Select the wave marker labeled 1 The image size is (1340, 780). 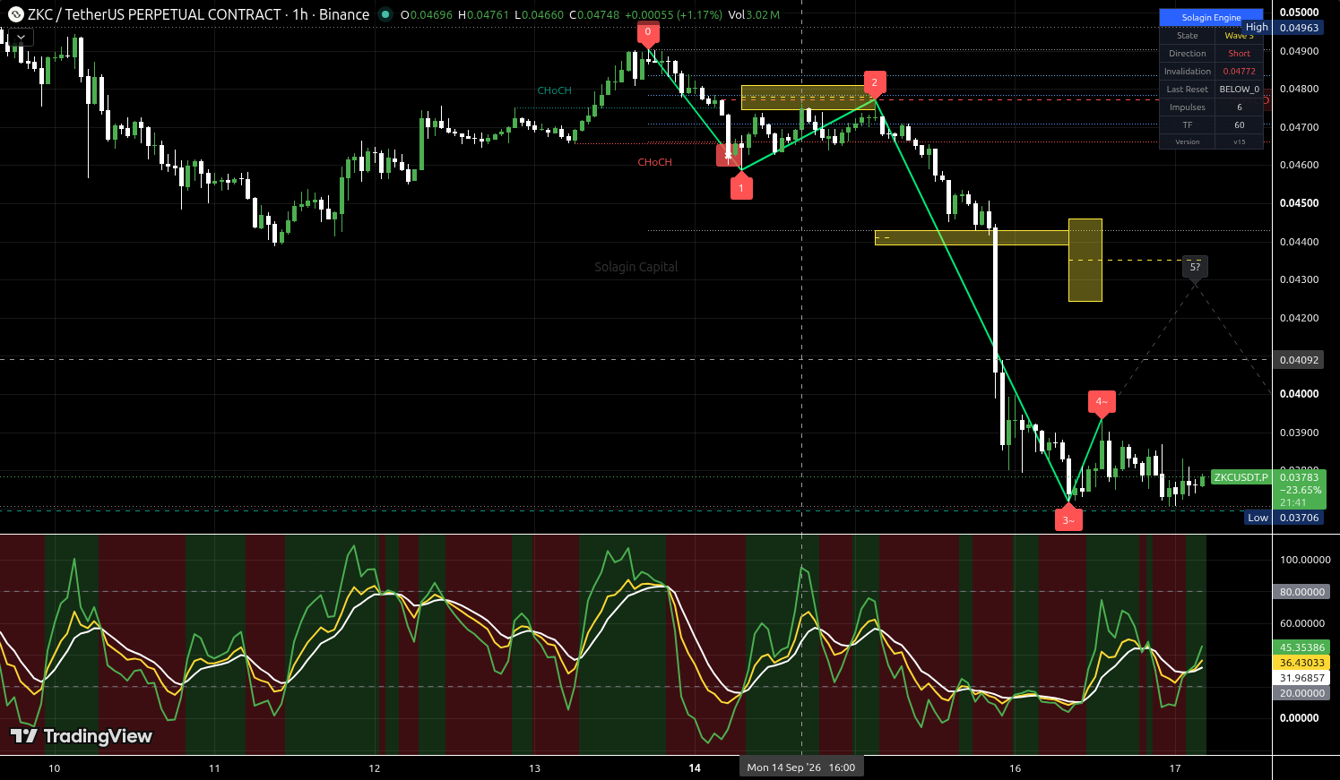(x=741, y=186)
